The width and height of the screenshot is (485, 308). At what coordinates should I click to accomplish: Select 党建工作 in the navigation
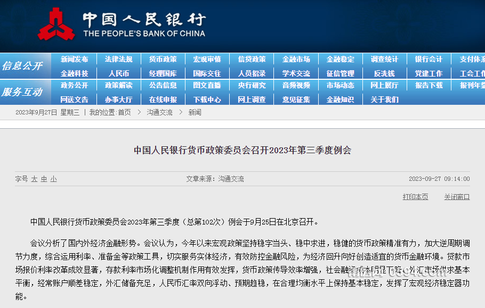[x=429, y=73]
